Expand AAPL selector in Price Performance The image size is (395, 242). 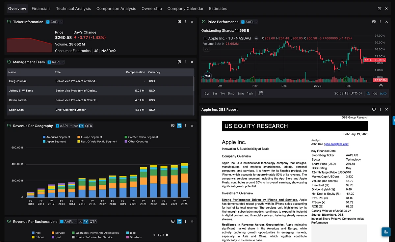(x=250, y=22)
